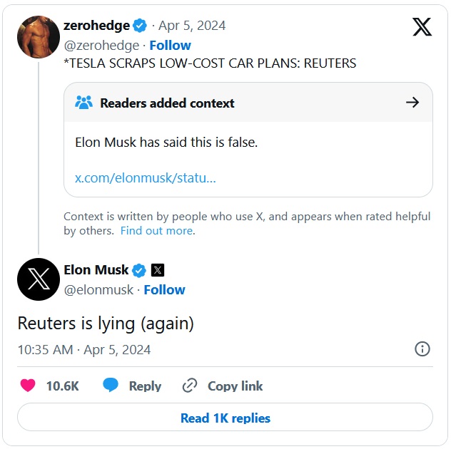Click the people icon in Readers added context

pyautogui.click(x=83, y=103)
